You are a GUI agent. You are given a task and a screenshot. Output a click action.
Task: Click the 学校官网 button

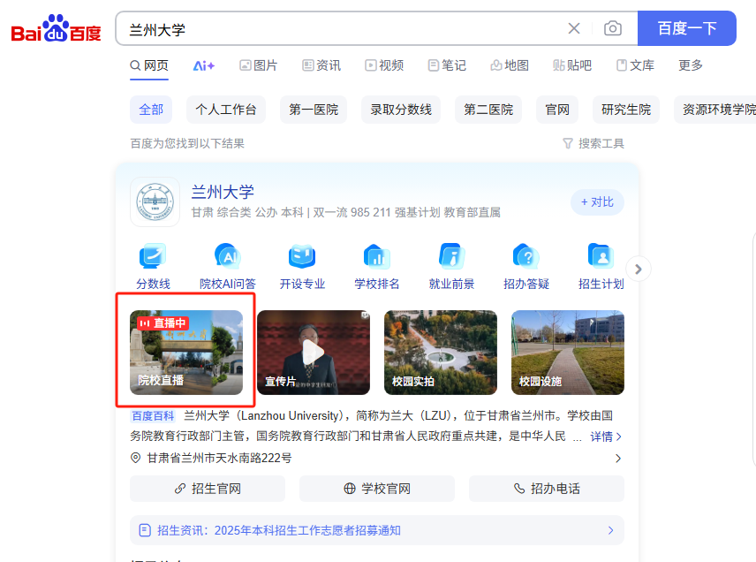377,489
